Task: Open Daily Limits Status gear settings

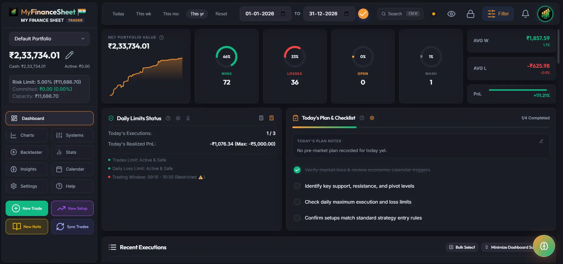Action: point(178,118)
